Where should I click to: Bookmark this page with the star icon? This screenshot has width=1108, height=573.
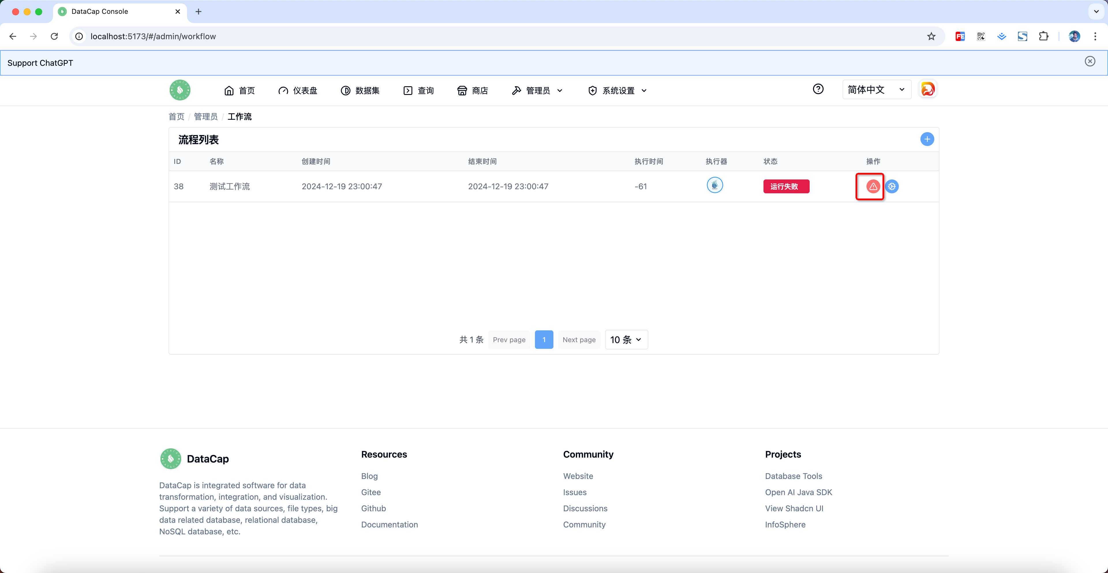(x=931, y=37)
